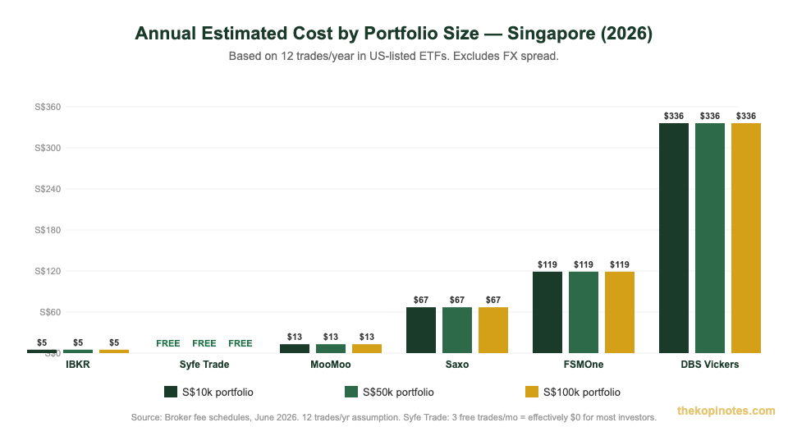788x427 pixels.
Task: Click the S$60 y-axis label
Action: point(50,312)
